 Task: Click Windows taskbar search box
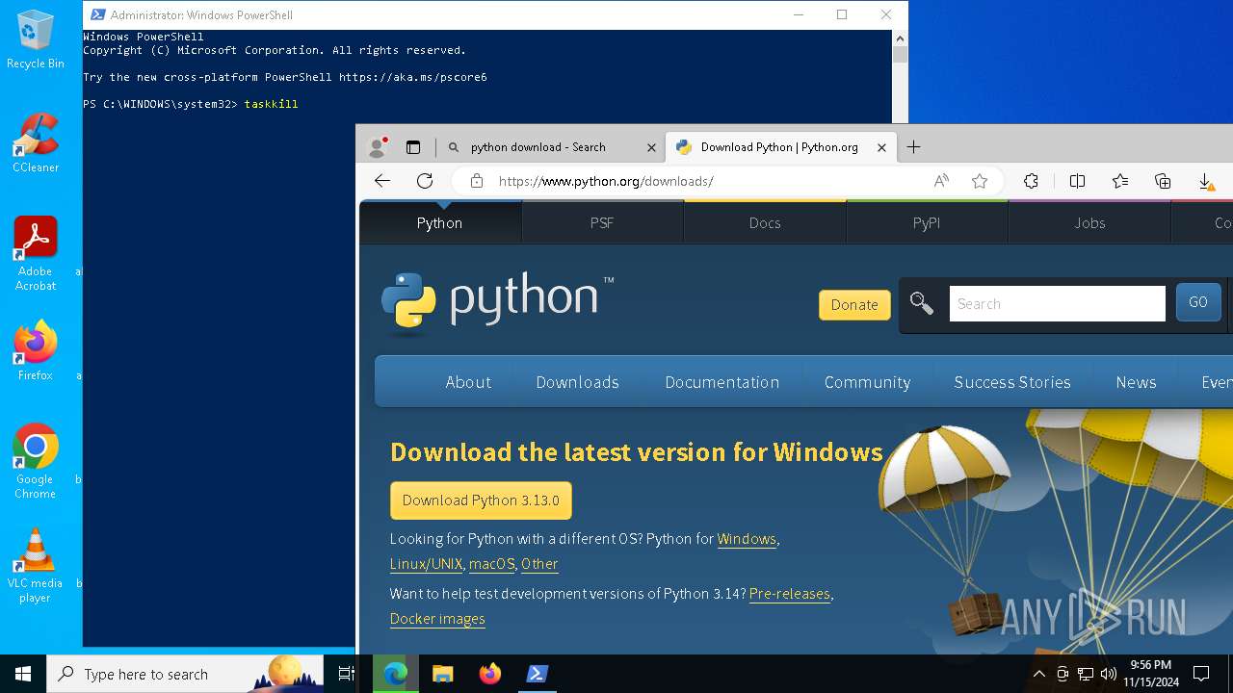[185, 674]
